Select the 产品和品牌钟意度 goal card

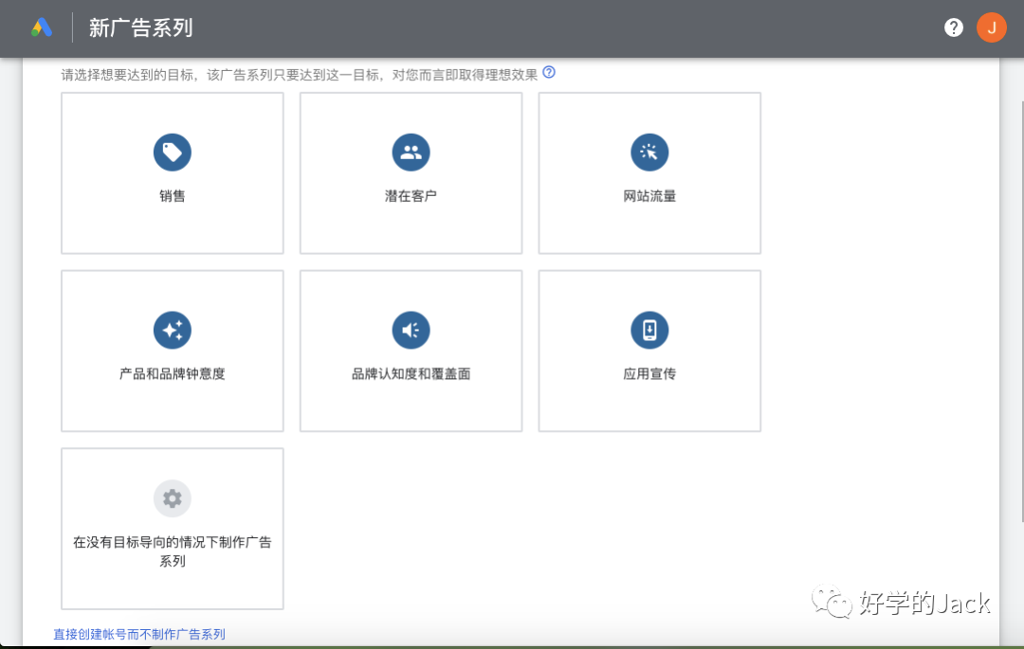click(x=172, y=351)
